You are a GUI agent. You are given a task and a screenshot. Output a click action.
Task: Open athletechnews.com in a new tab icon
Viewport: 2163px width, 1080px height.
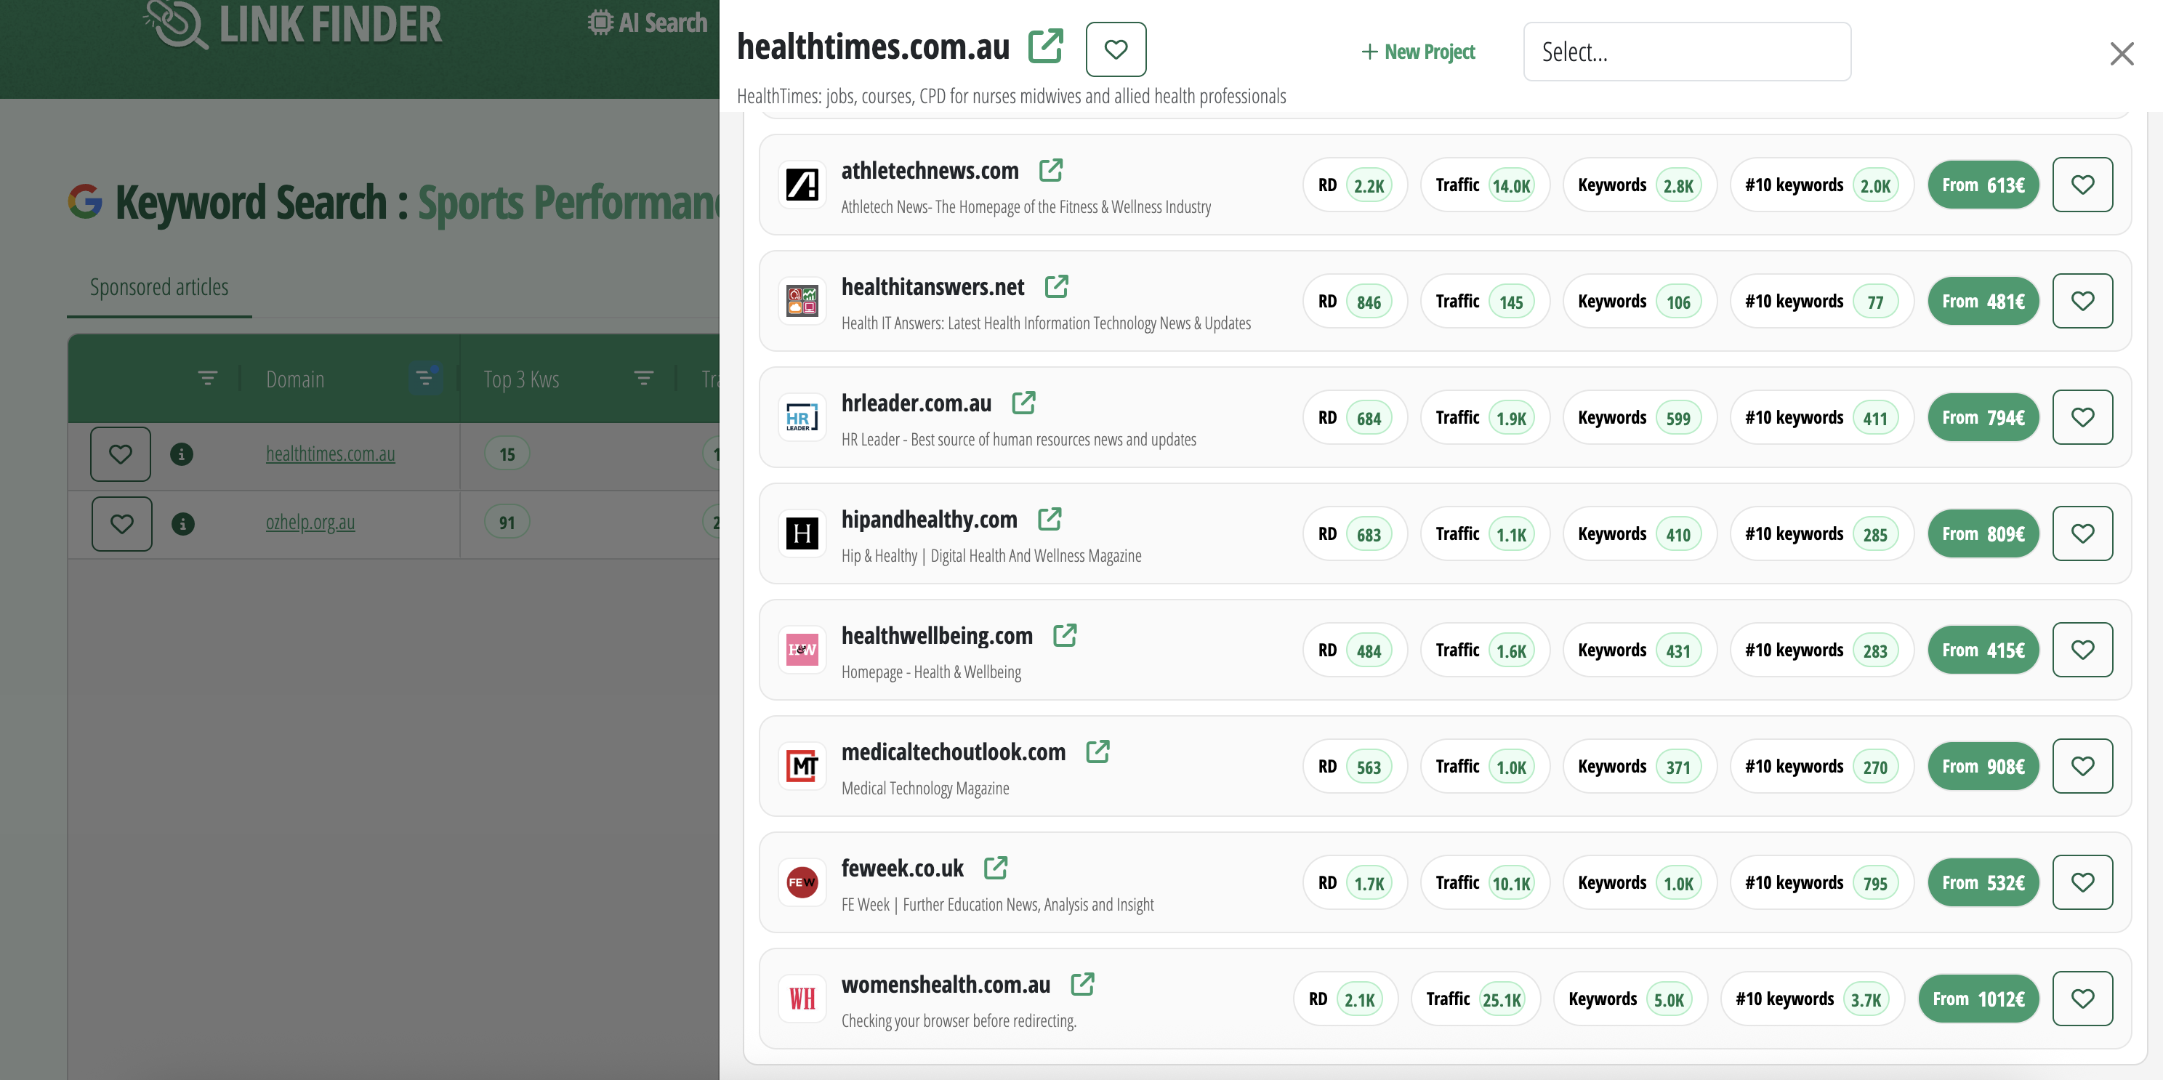(x=1051, y=171)
